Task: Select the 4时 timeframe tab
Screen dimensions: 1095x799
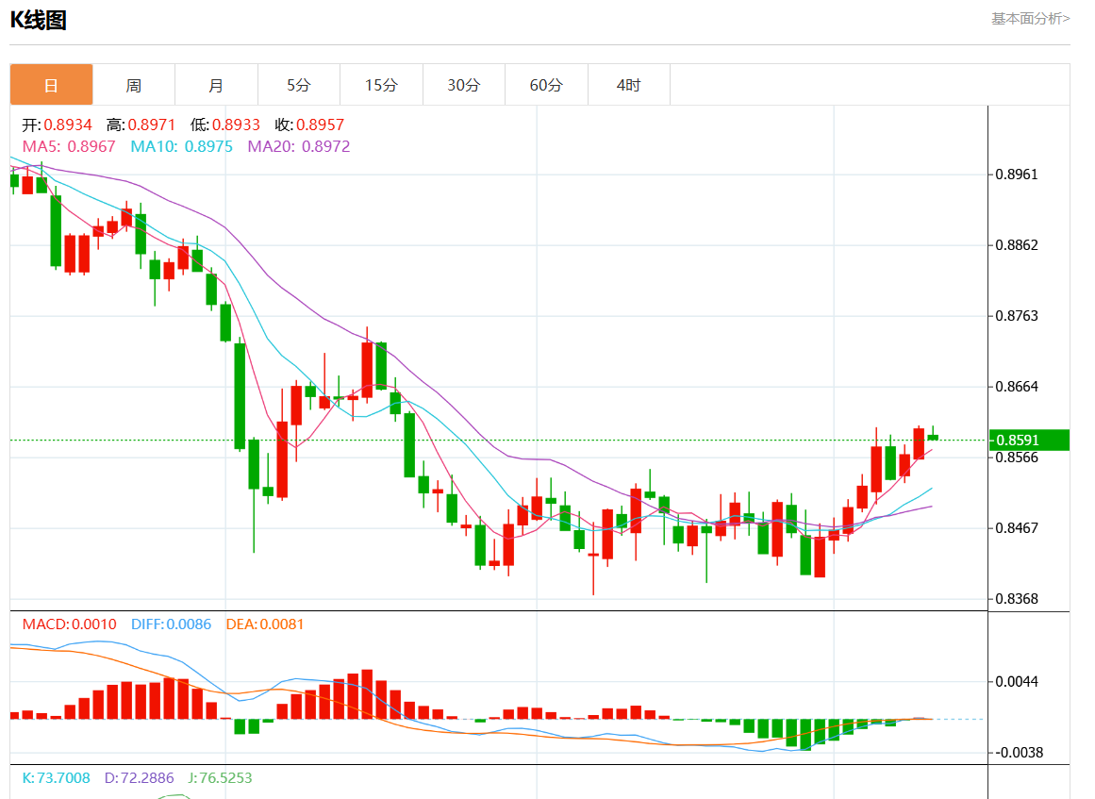Action: (628, 85)
